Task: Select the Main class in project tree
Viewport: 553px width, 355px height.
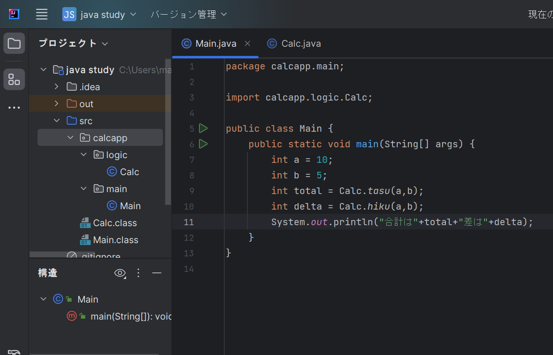Action: pyautogui.click(x=123, y=205)
